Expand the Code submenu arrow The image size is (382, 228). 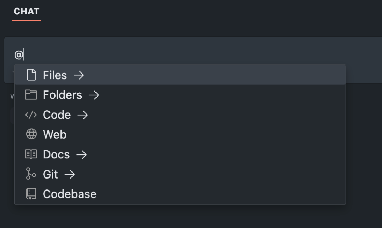[82, 115]
